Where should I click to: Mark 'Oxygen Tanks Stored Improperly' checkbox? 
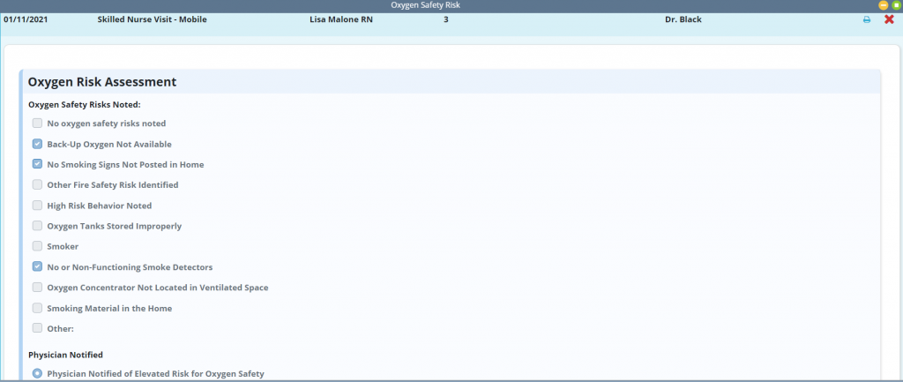(37, 226)
